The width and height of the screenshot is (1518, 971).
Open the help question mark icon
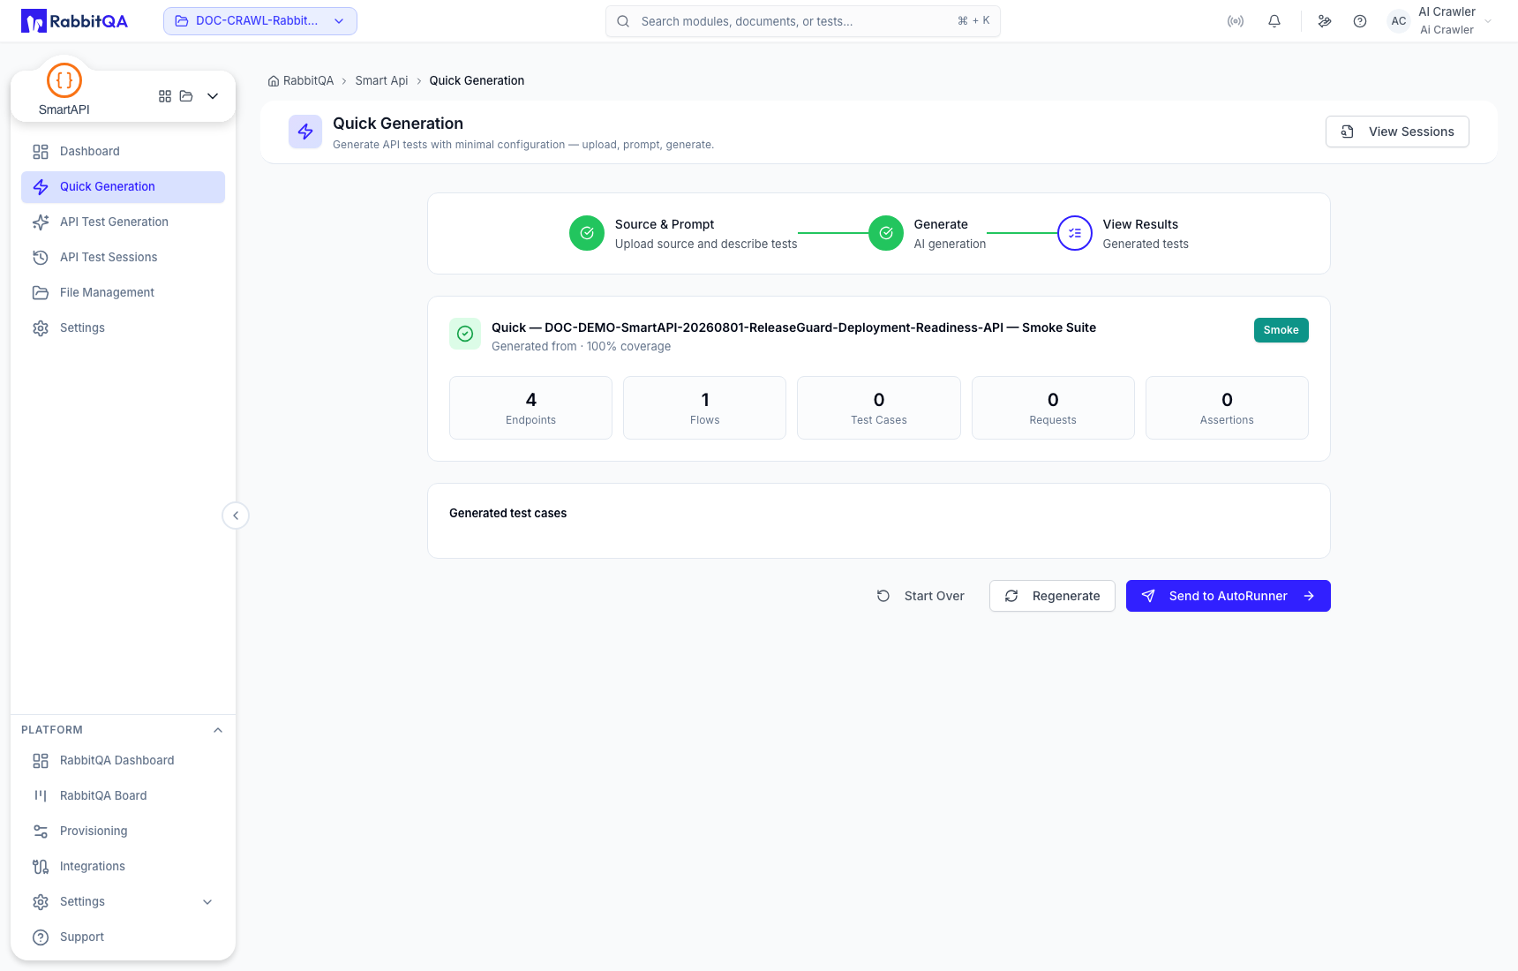pos(1360,21)
